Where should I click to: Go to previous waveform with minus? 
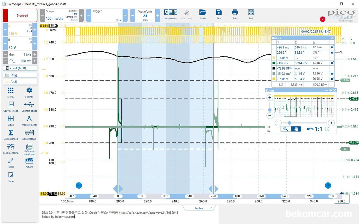[132, 15]
